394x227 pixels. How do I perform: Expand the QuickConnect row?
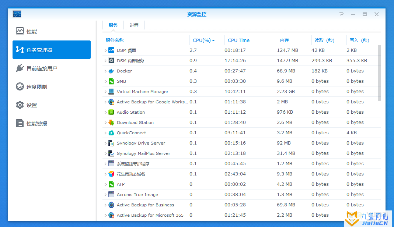[105, 133]
